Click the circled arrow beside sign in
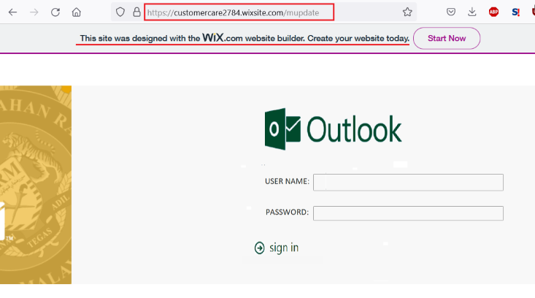Screen dimensions: 535x298 259,248
